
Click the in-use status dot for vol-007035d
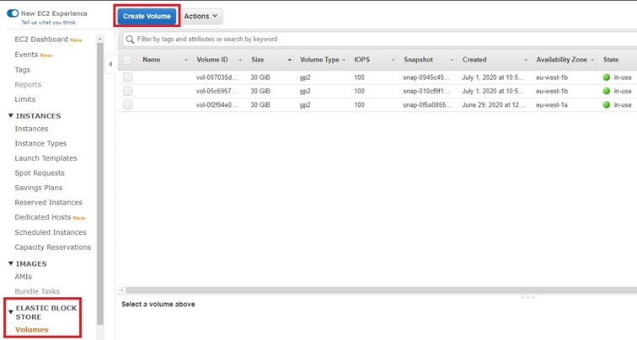607,77
